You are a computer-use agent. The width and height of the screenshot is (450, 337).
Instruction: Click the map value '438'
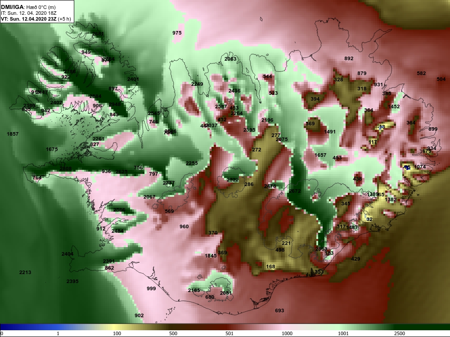[357, 179]
